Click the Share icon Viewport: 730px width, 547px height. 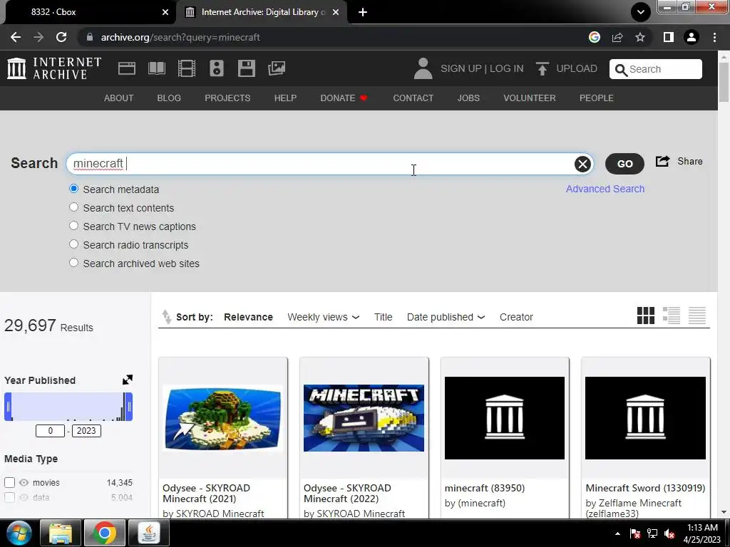point(662,162)
